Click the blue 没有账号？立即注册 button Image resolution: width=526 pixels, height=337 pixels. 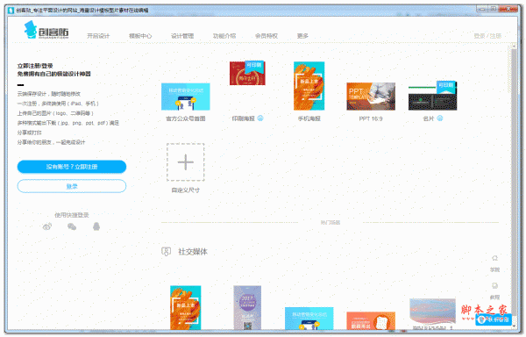pyautogui.click(x=72, y=167)
